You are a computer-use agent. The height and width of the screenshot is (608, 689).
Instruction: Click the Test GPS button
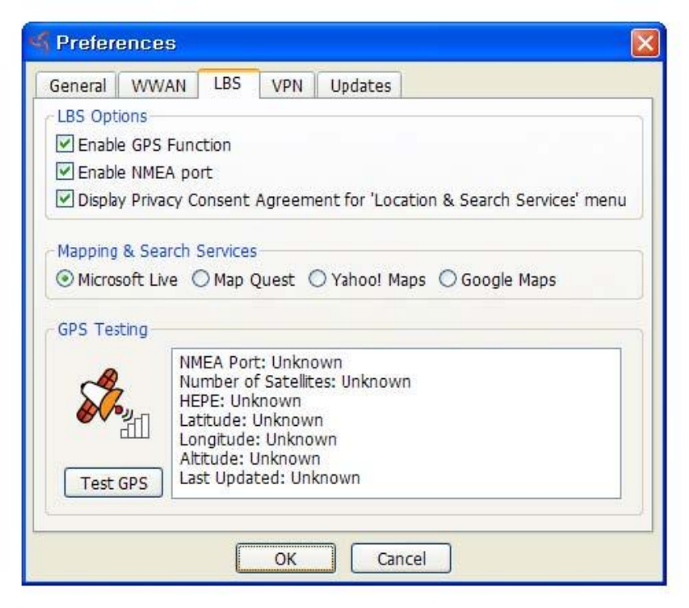coord(113,483)
